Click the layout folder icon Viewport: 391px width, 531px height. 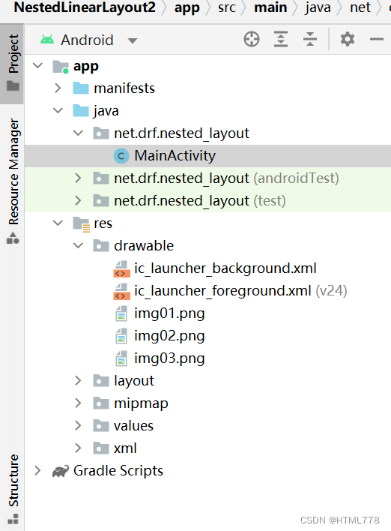[101, 381]
